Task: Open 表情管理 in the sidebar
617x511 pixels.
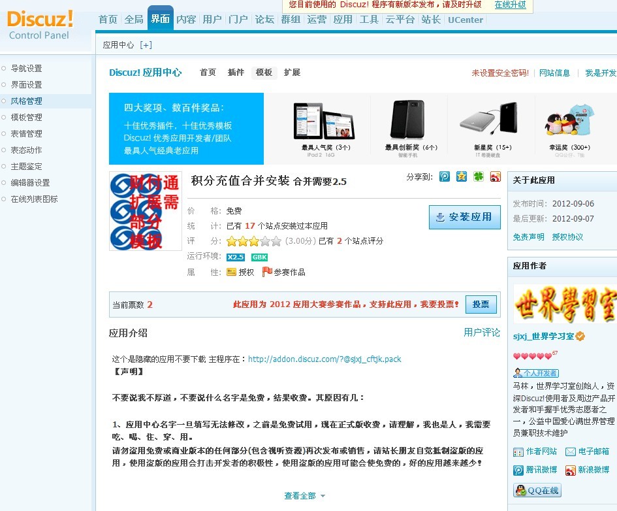Action: (x=26, y=133)
